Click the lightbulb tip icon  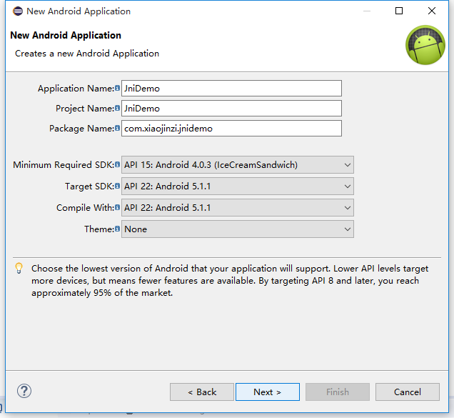pos(19,268)
